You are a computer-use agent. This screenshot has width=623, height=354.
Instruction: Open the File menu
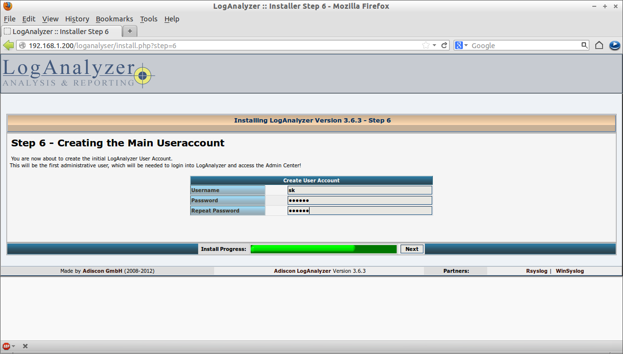(10, 19)
